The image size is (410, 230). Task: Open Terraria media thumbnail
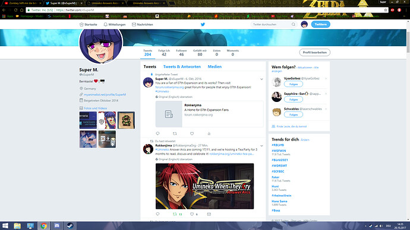88,120
